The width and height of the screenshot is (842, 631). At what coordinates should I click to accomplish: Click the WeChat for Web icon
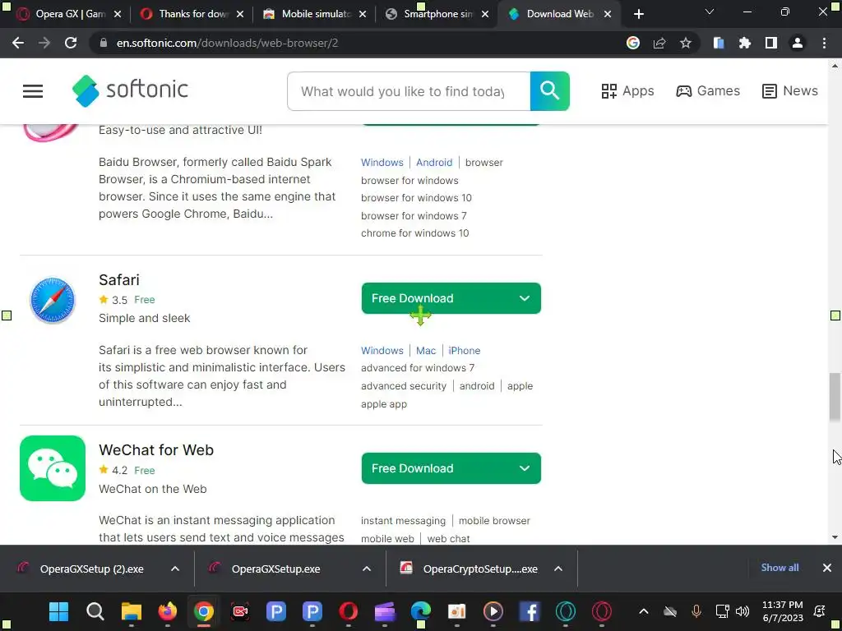pyautogui.click(x=52, y=467)
